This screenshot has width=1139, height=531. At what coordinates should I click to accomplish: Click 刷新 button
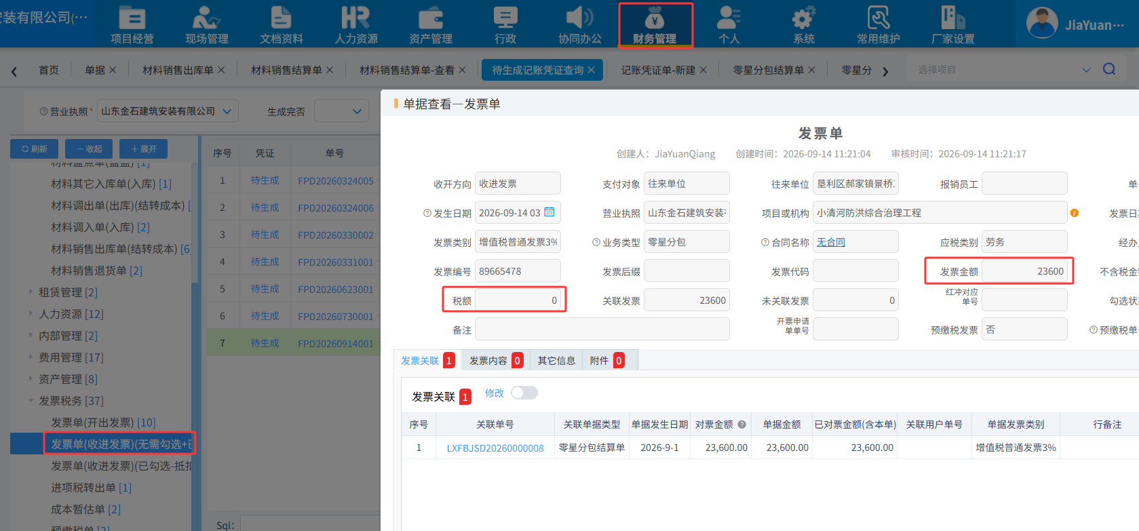35,149
